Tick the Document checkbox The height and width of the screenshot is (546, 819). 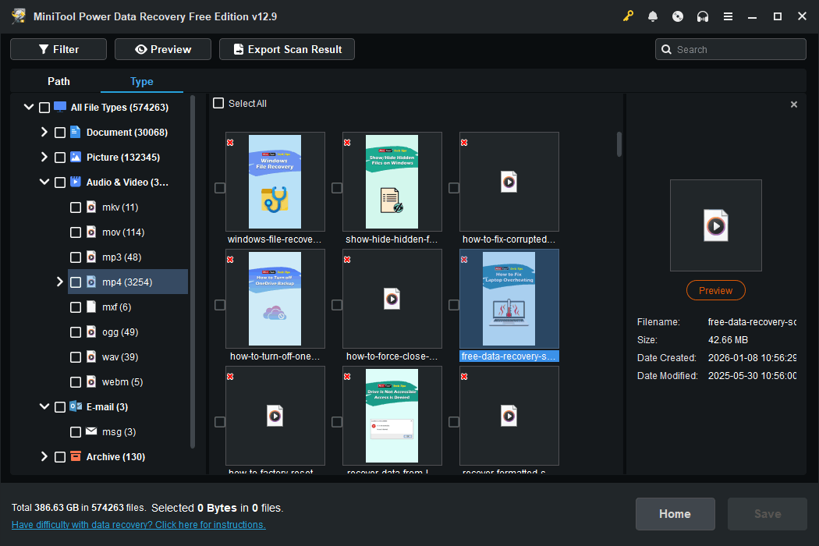pyautogui.click(x=60, y=133)
